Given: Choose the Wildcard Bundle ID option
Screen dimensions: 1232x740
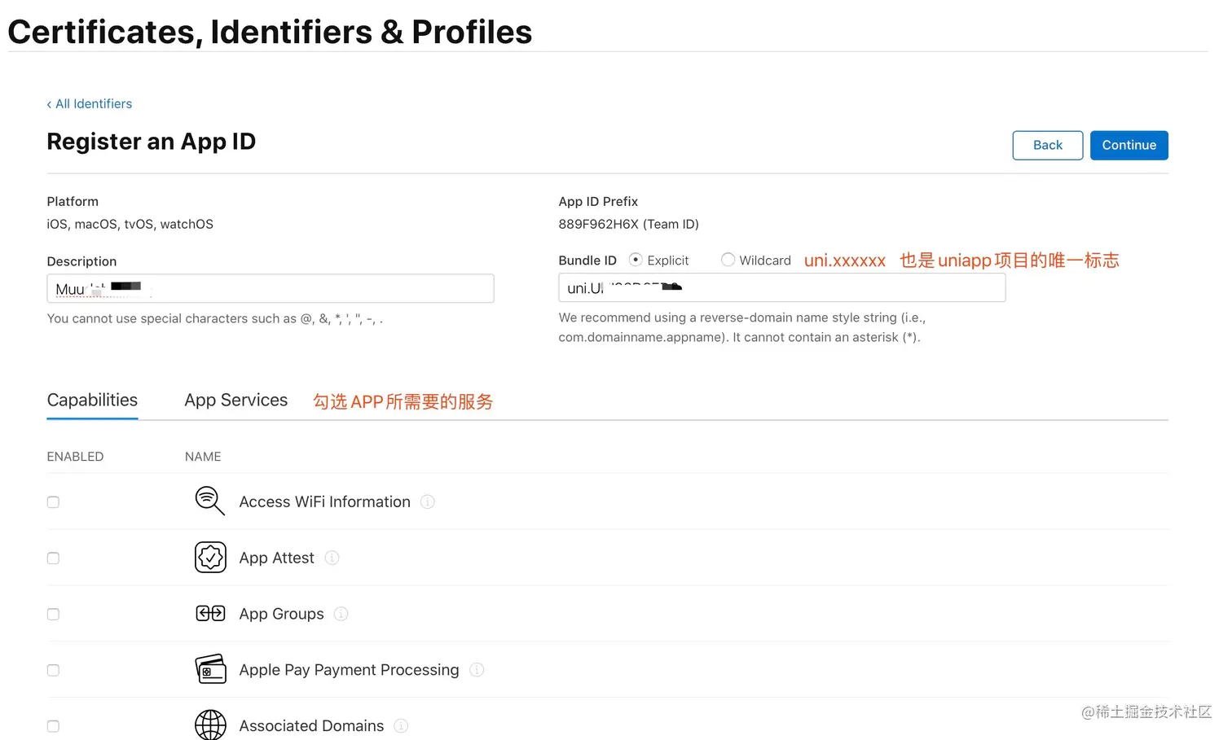Looking at the screenshot, I should pos(728,260).
